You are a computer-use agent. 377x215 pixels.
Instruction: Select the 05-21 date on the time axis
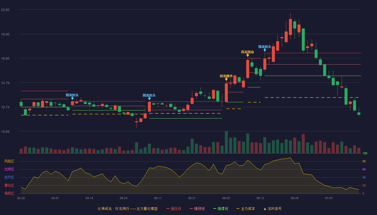click(x=192, y=198)
